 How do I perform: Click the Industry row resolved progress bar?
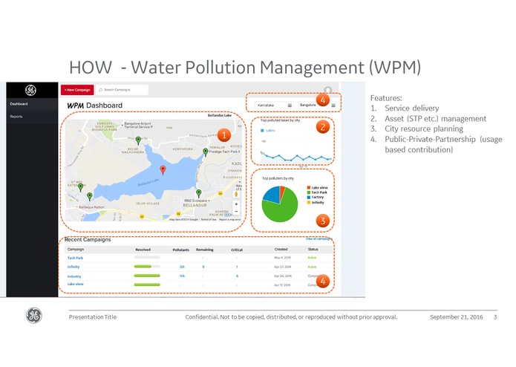147,276
